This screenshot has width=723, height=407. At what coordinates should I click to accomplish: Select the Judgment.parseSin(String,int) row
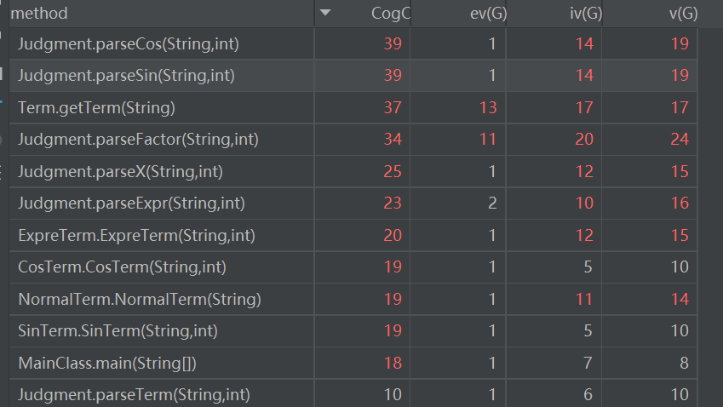353,75
